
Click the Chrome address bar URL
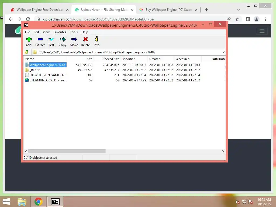click(98, 19)
